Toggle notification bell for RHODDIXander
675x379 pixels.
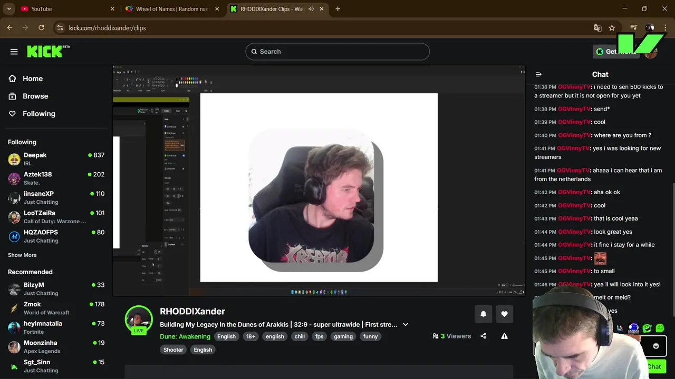click(483, 314)
